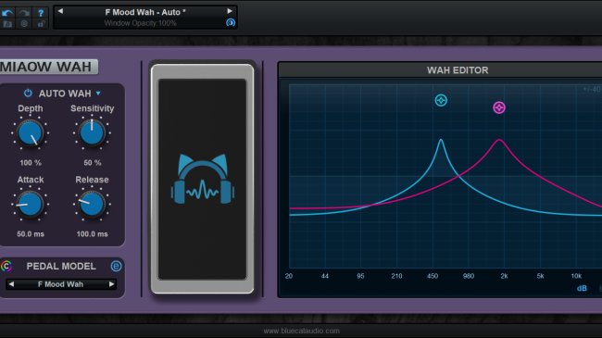Click the Sensitivity value 50 %
Viewport: 602px width, 338px height.
click(93, 163)
